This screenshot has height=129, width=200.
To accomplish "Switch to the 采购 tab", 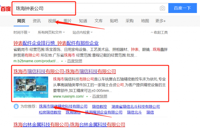I will click(x=129, y=21).
